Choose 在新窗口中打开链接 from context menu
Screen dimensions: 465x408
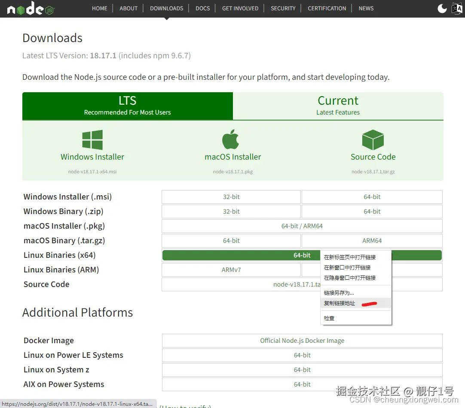(x=356, y=267)
